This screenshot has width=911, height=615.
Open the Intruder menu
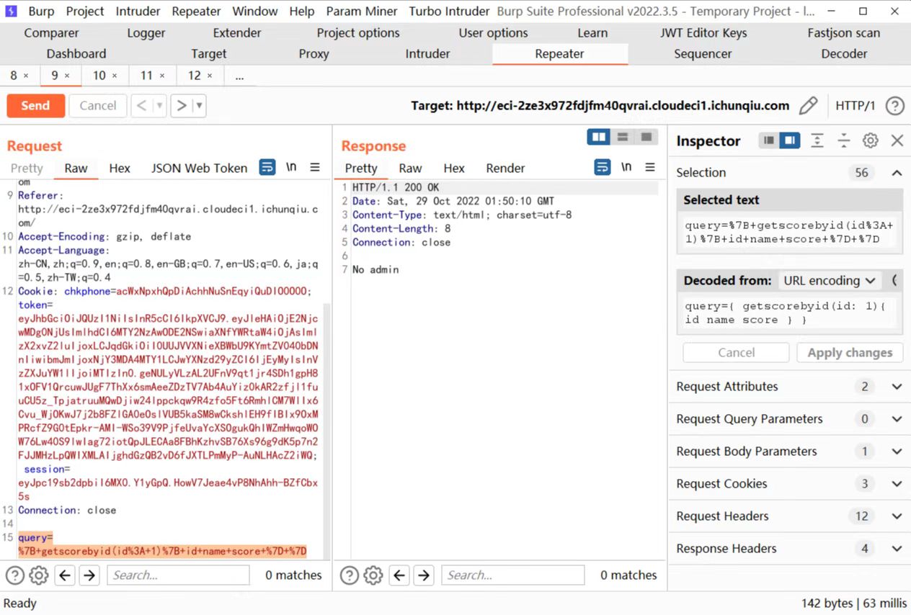pos(138,11)
